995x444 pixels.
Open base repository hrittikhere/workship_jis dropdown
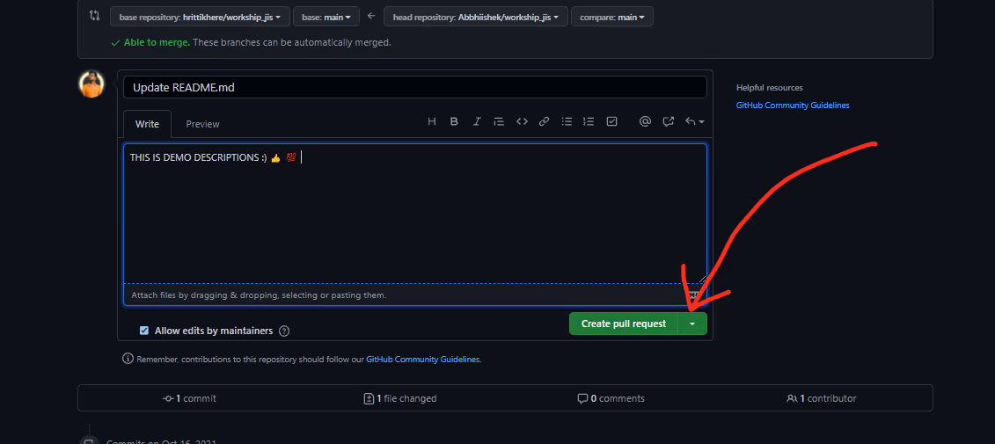tap(200, 17)
